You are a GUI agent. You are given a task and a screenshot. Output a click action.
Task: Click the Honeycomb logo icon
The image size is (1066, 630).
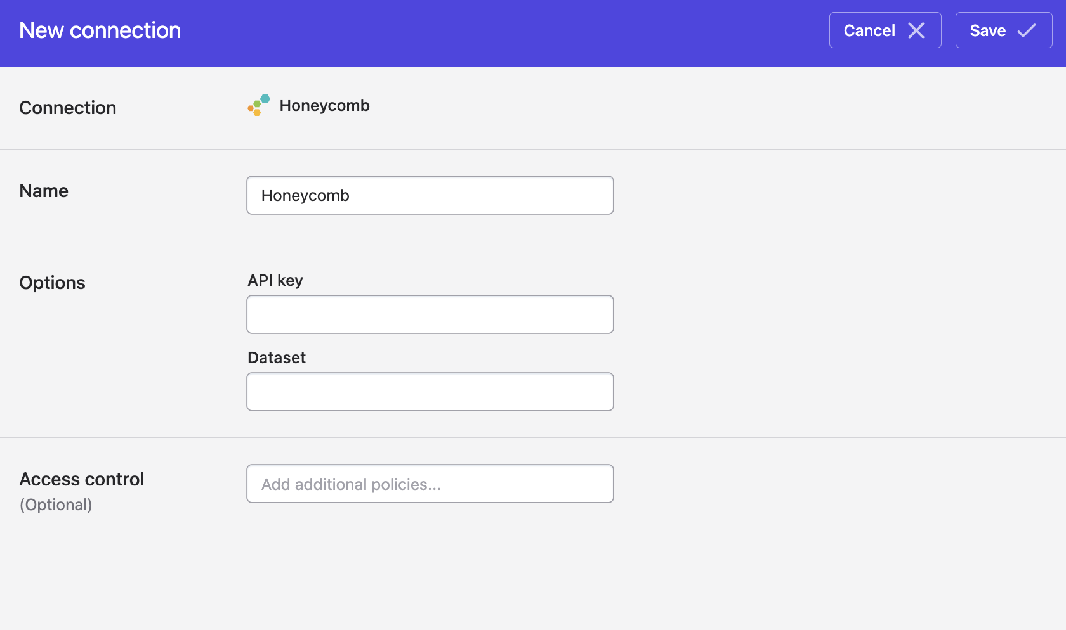pyautogui.click(x=259, y=105)
